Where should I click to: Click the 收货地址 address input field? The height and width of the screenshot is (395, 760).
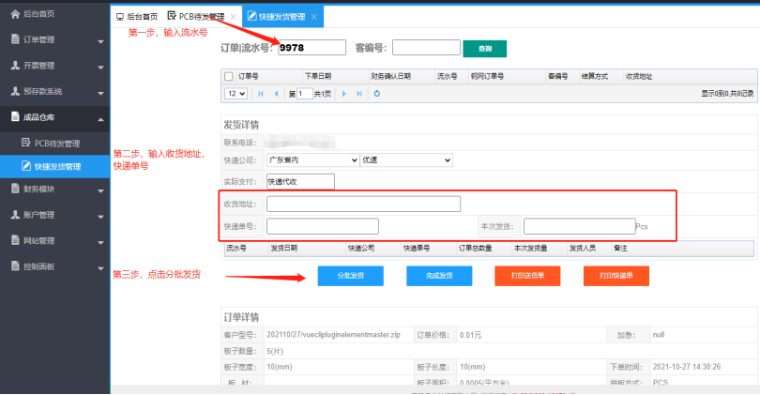coord(363,204)
